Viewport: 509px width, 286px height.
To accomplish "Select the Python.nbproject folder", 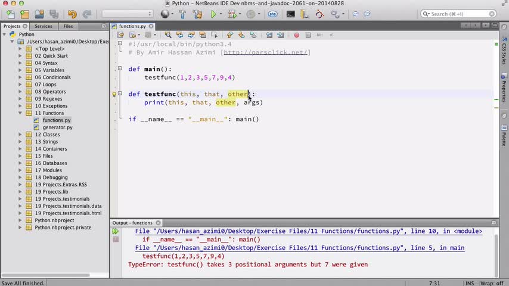I will pos(54,220).
